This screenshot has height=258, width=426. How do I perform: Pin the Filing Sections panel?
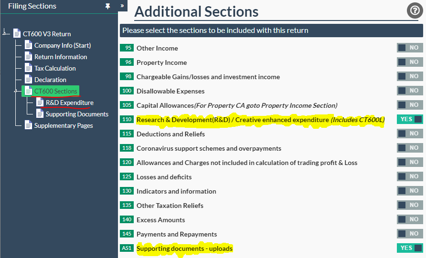[x=108, y=7]
